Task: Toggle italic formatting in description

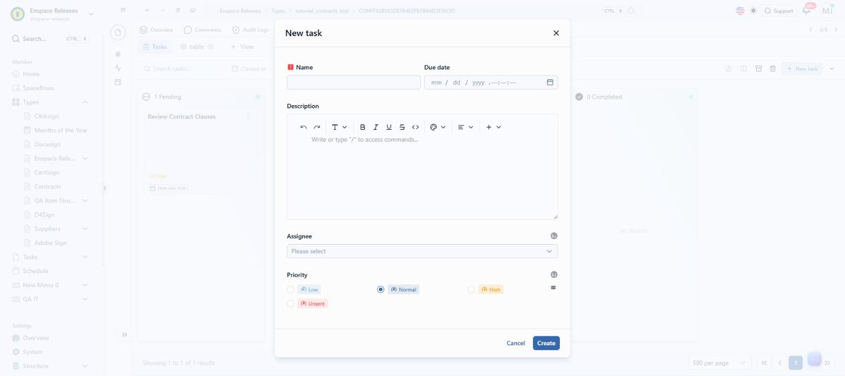Action: tap(376, 127)
